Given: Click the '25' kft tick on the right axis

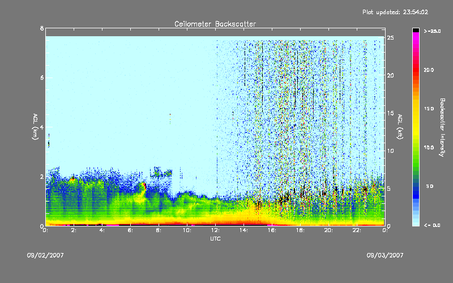Looking at the screenshot, I should [391, 38].
